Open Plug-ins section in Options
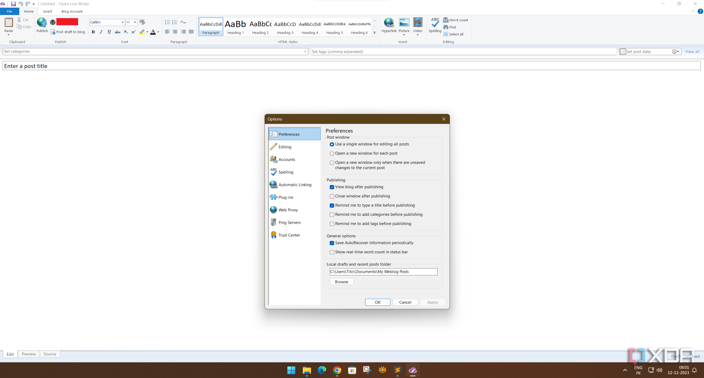Viewport: 704px width, 378px height. (294, 197)
